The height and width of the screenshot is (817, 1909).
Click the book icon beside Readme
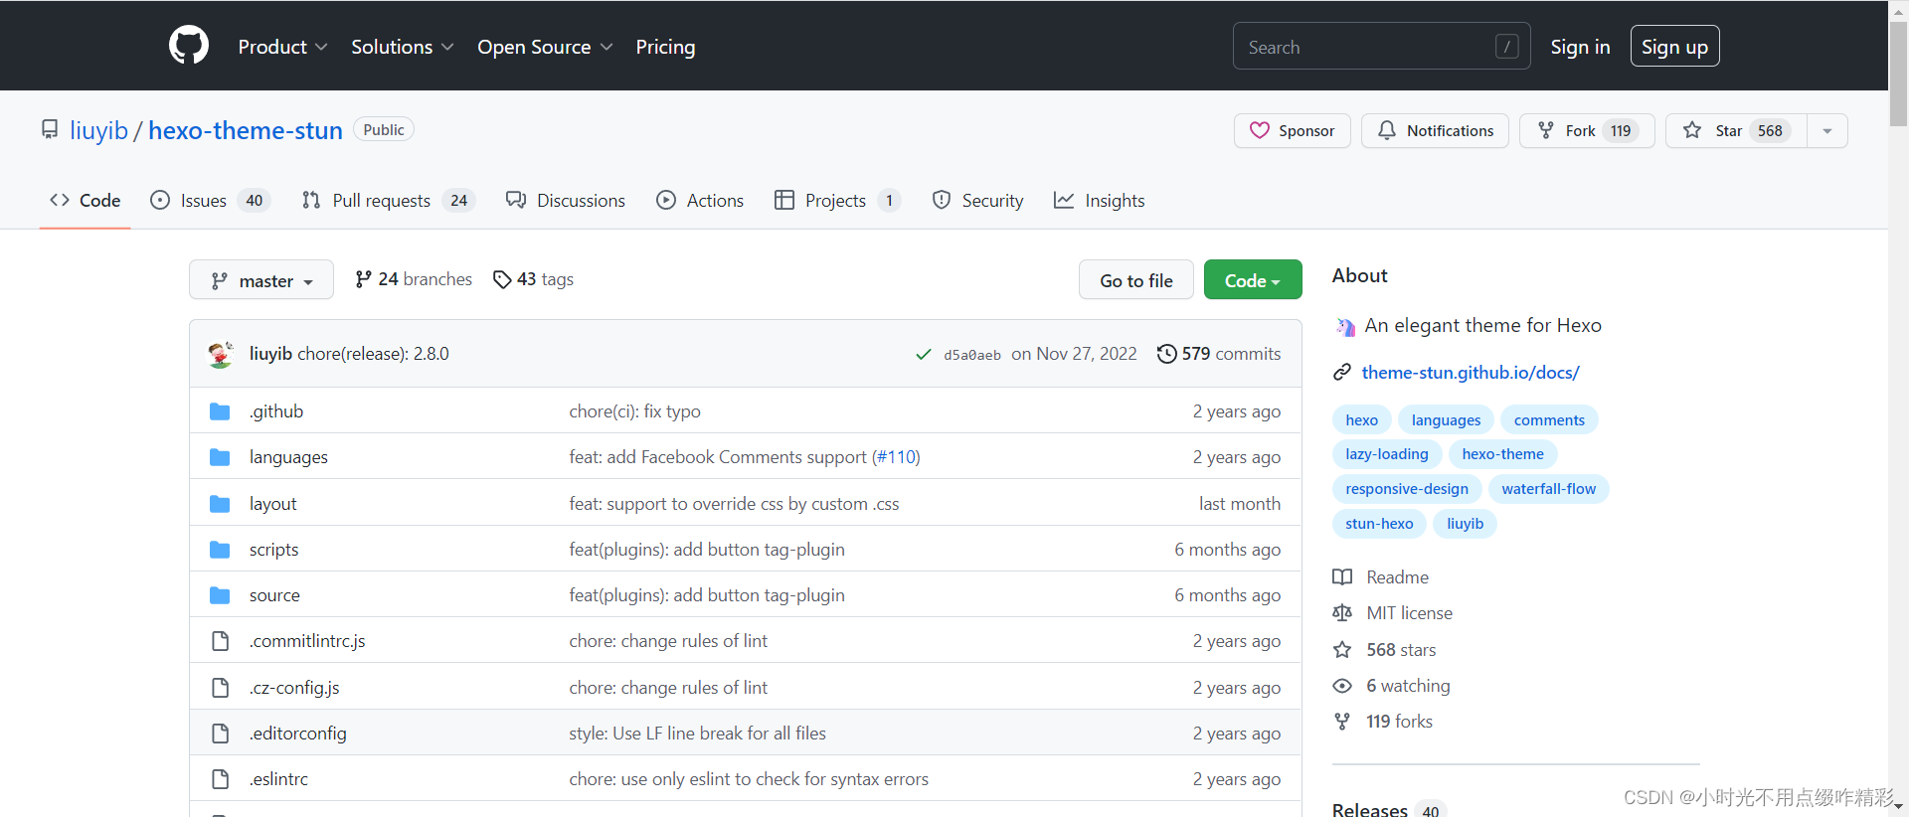[x=1342, y=577]
